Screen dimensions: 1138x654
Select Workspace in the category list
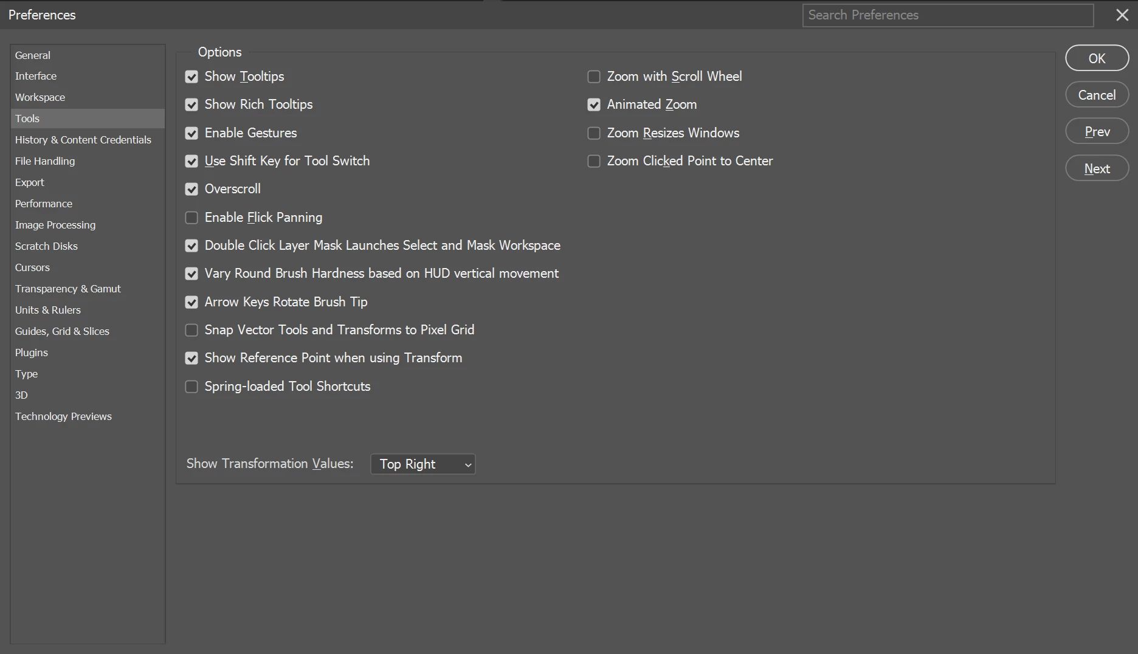[88, 97]
